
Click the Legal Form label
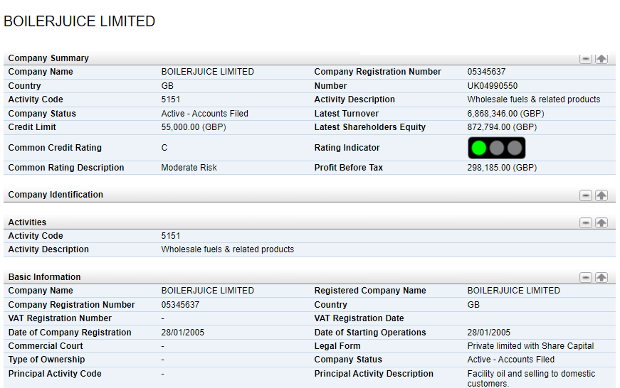(337, 346)
